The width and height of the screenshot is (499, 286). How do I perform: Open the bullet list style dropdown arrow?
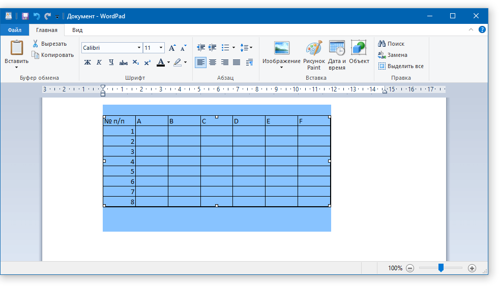pos(233,48)
